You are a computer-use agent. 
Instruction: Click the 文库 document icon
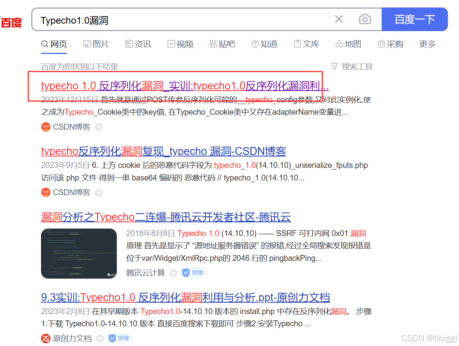pos(297,44)
